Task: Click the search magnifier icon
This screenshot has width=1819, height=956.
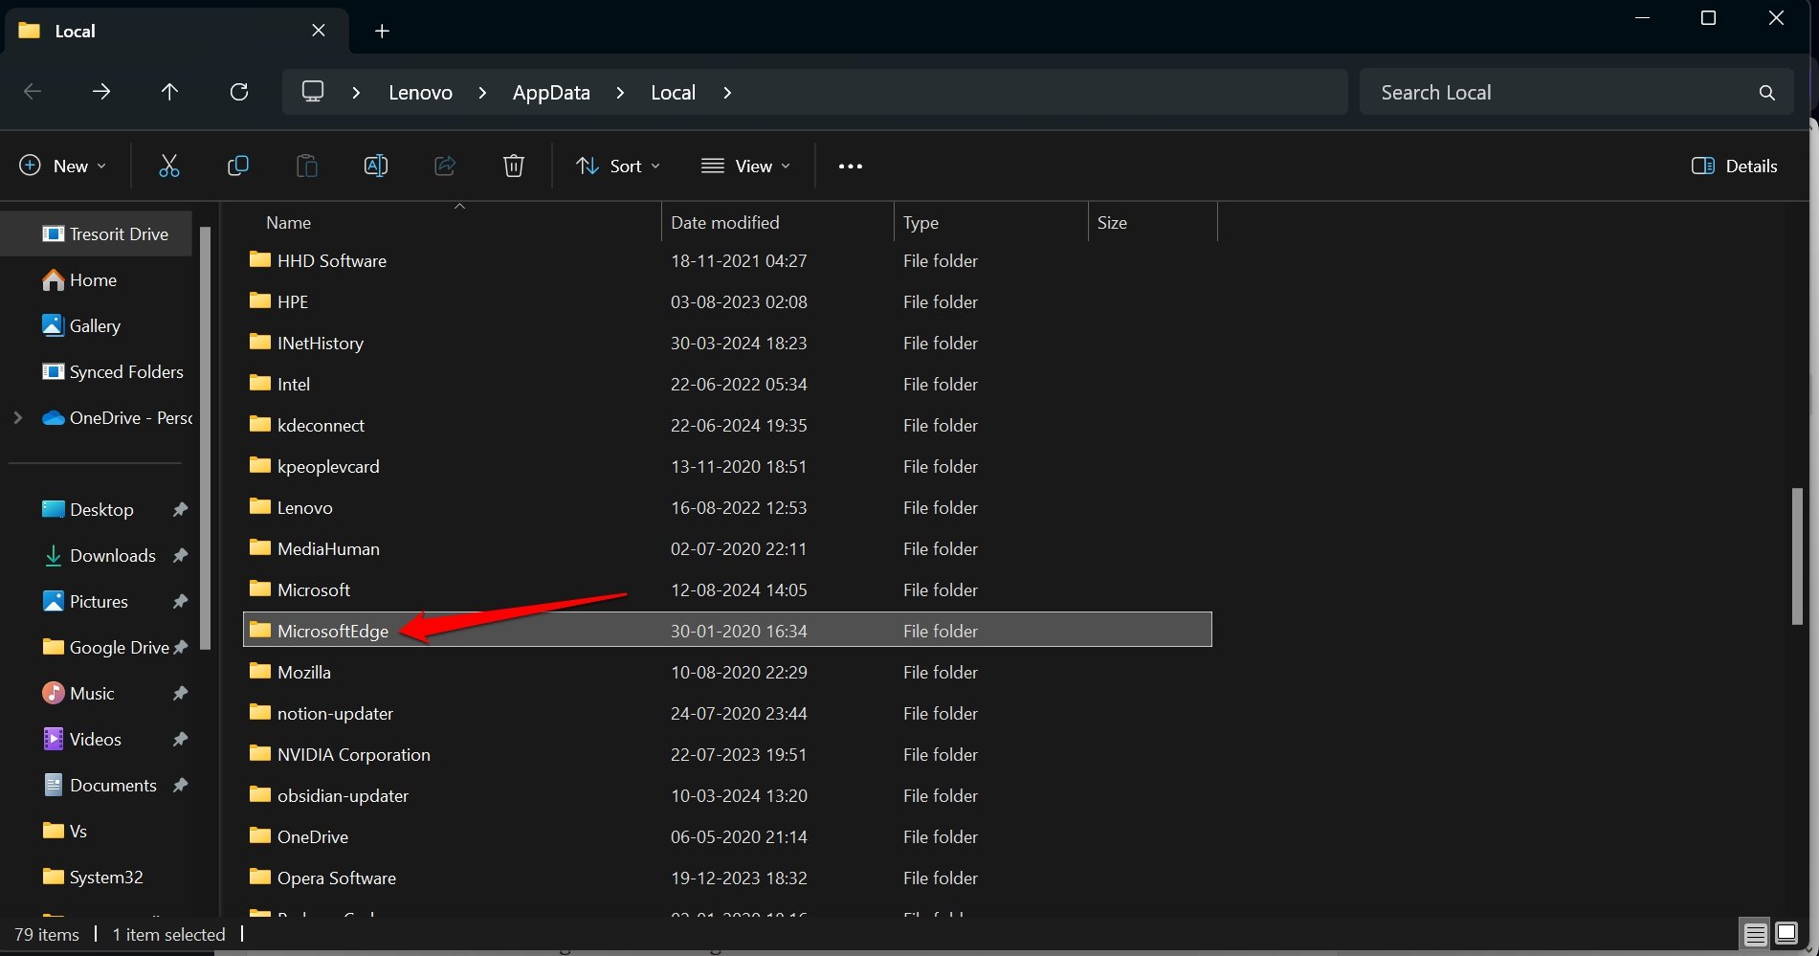Action: [1766, 93]
